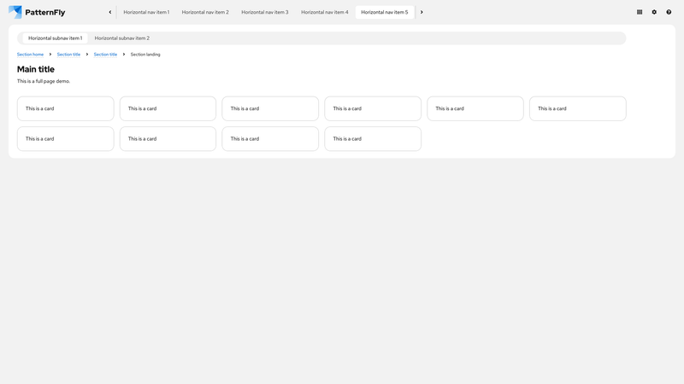The image size is (684, 384).
Task: Select Horizontal nav item 5
Action: [384, 12]
